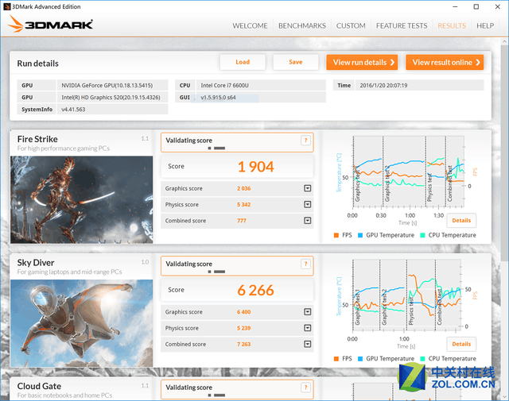Click the Cloud Gate title

pos(39,386)
